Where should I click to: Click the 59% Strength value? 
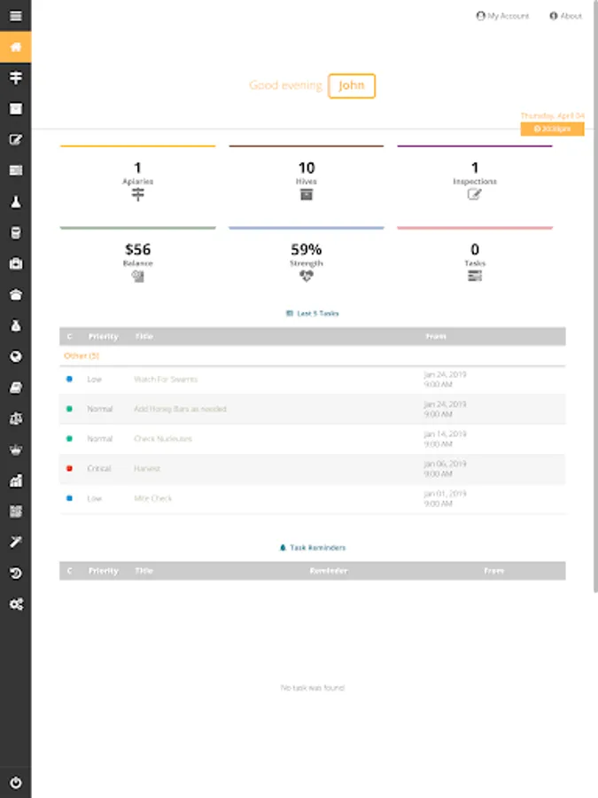click(307, 249)
